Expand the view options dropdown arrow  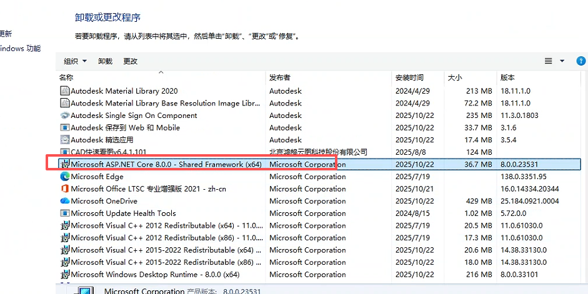[x=562, y=61]
